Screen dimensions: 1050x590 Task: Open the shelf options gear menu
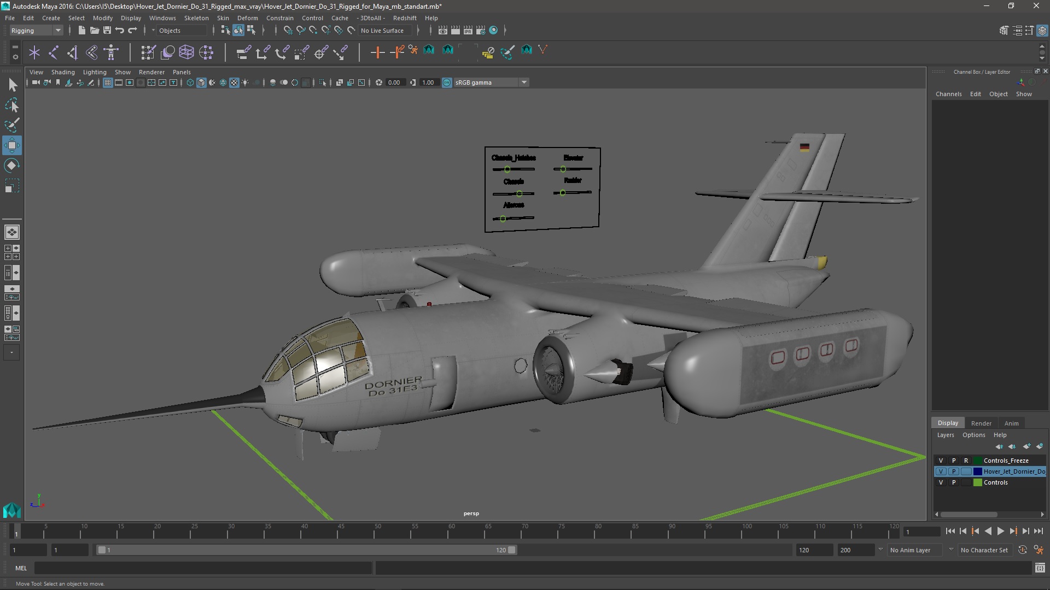click(x=15, y=56)
